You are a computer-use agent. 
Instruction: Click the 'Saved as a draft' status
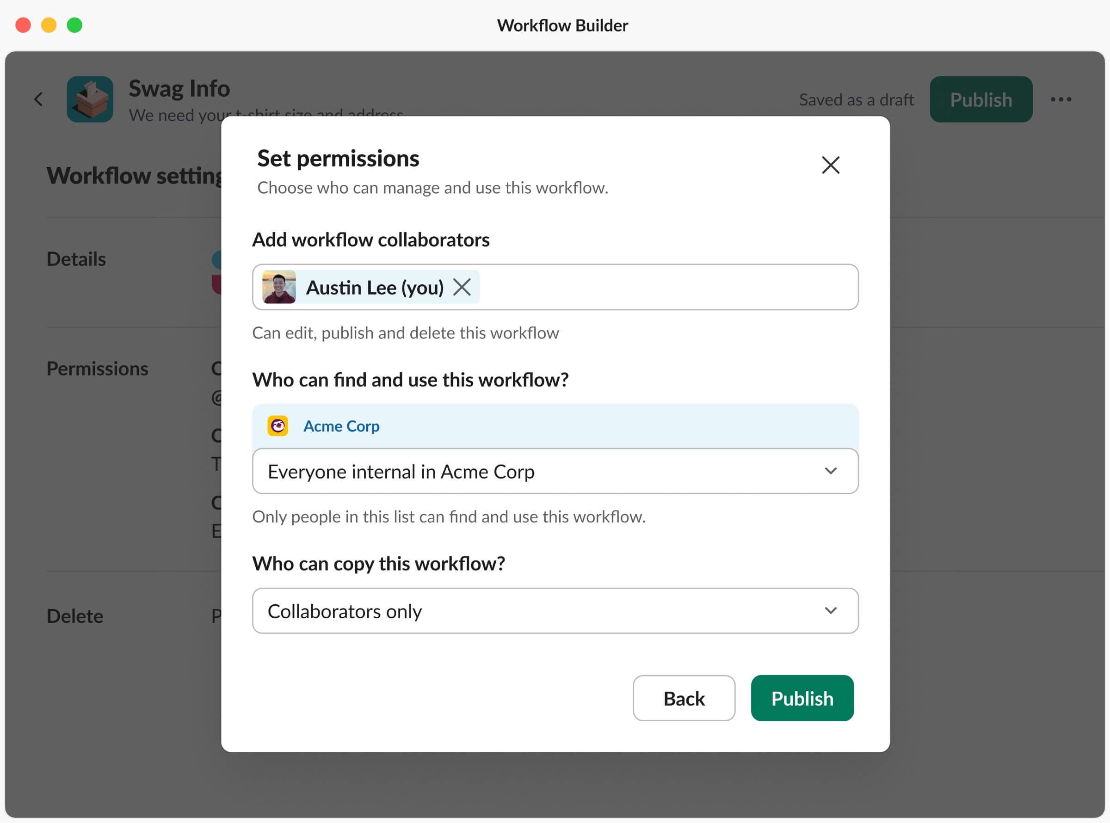[x=856, y=99]
